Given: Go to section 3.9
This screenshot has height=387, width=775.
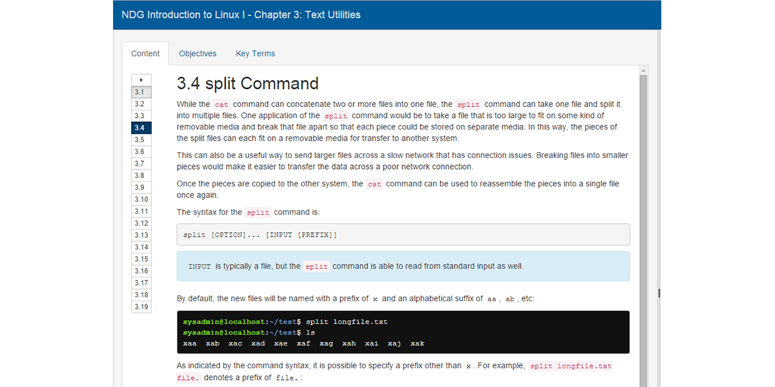Looking at the screenshot, I should pos(141,188).
